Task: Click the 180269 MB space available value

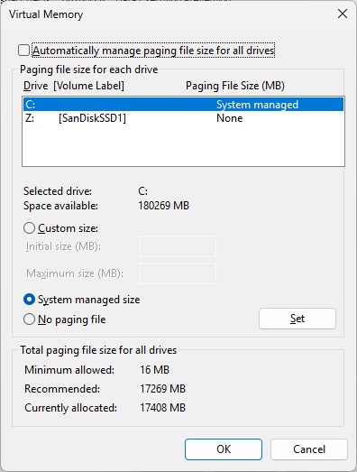Action: point(163,206)
